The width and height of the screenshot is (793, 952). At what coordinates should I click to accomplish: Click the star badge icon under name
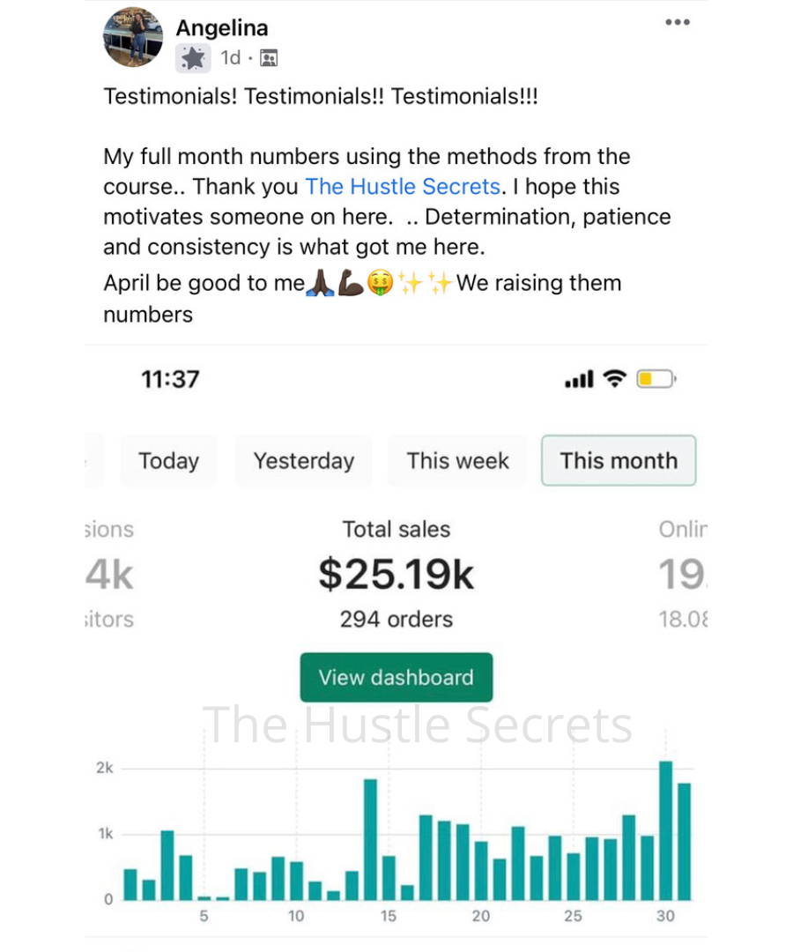click(x=193, y=58)
